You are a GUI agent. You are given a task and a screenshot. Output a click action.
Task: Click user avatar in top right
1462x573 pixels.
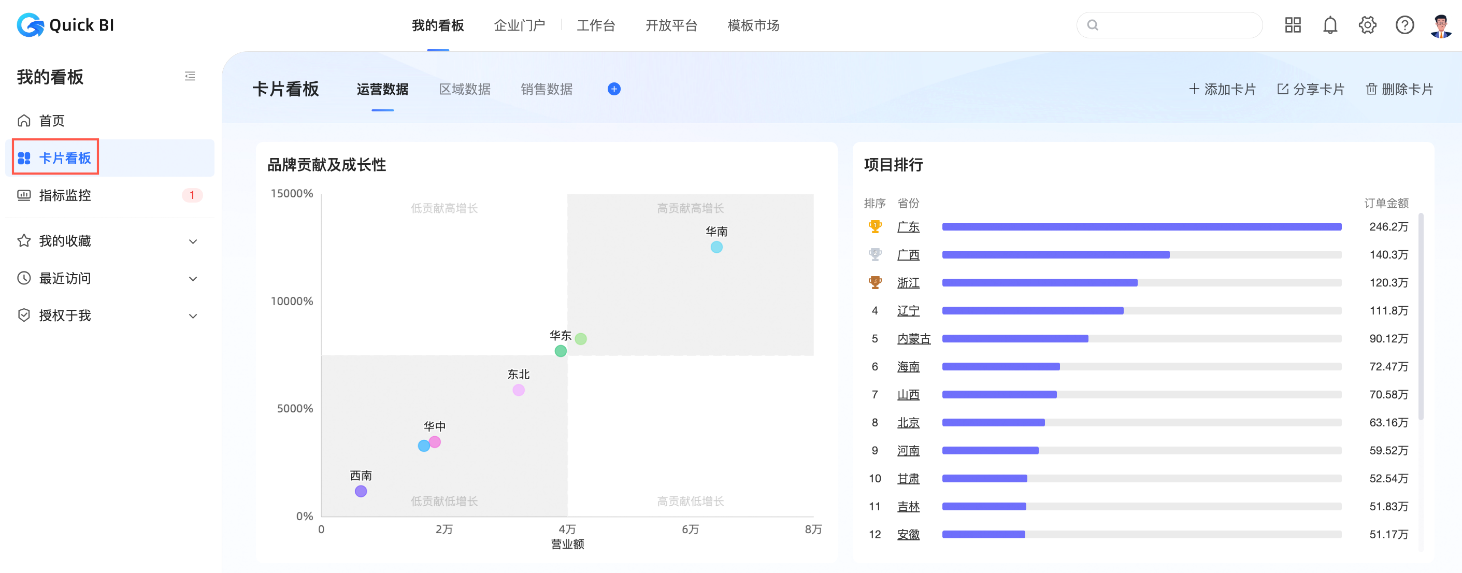1440,25
